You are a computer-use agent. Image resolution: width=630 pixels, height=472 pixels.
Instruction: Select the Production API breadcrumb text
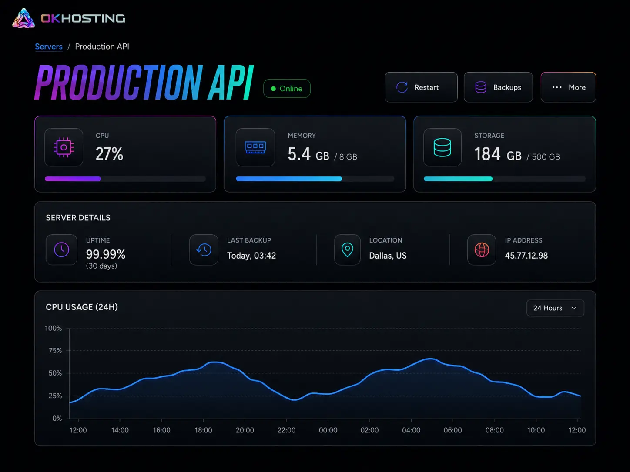point(102,47)
